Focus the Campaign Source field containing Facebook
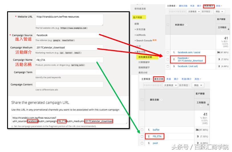The width and height of the screenshot is (232, 152). click(x=69, y=35)
